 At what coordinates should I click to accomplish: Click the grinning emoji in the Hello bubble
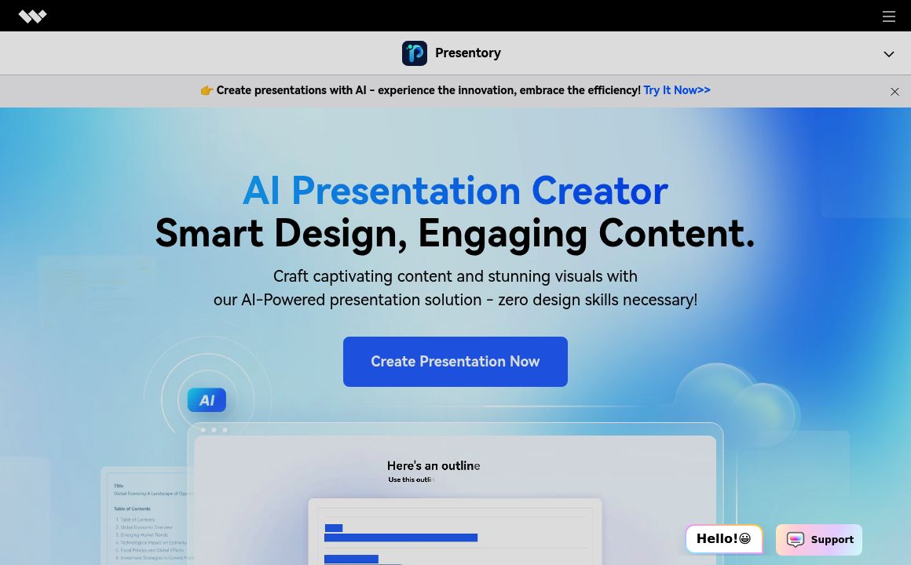(x=745, y=538)
